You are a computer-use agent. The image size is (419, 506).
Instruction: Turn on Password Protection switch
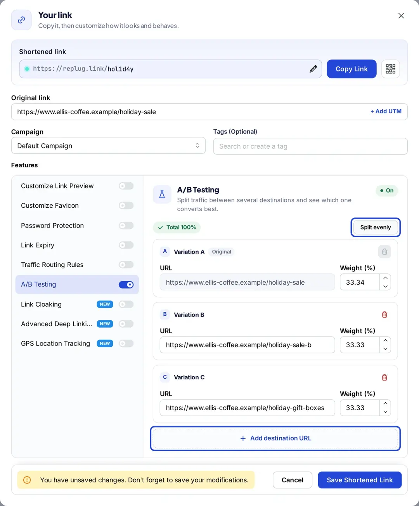[x=126, y=226]
